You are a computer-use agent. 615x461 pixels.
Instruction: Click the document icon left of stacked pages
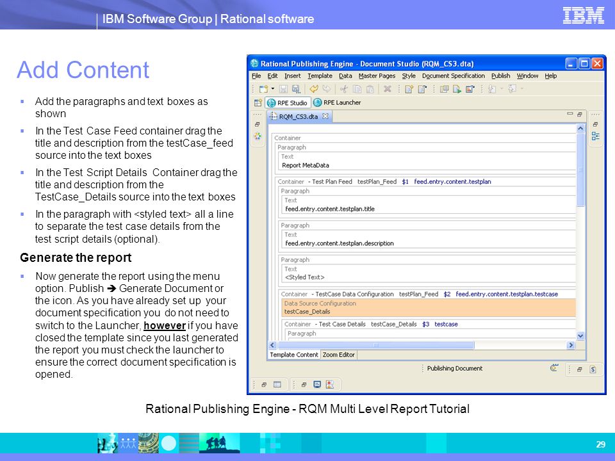click(422, 89)
